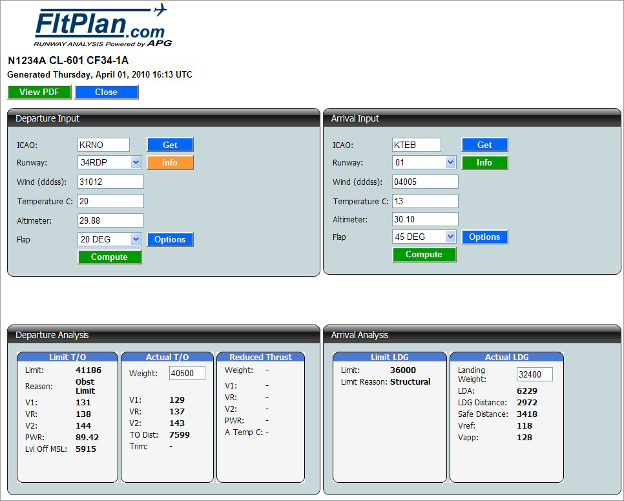
Task: Open orange Info button for departure runway
Action: 170,162
